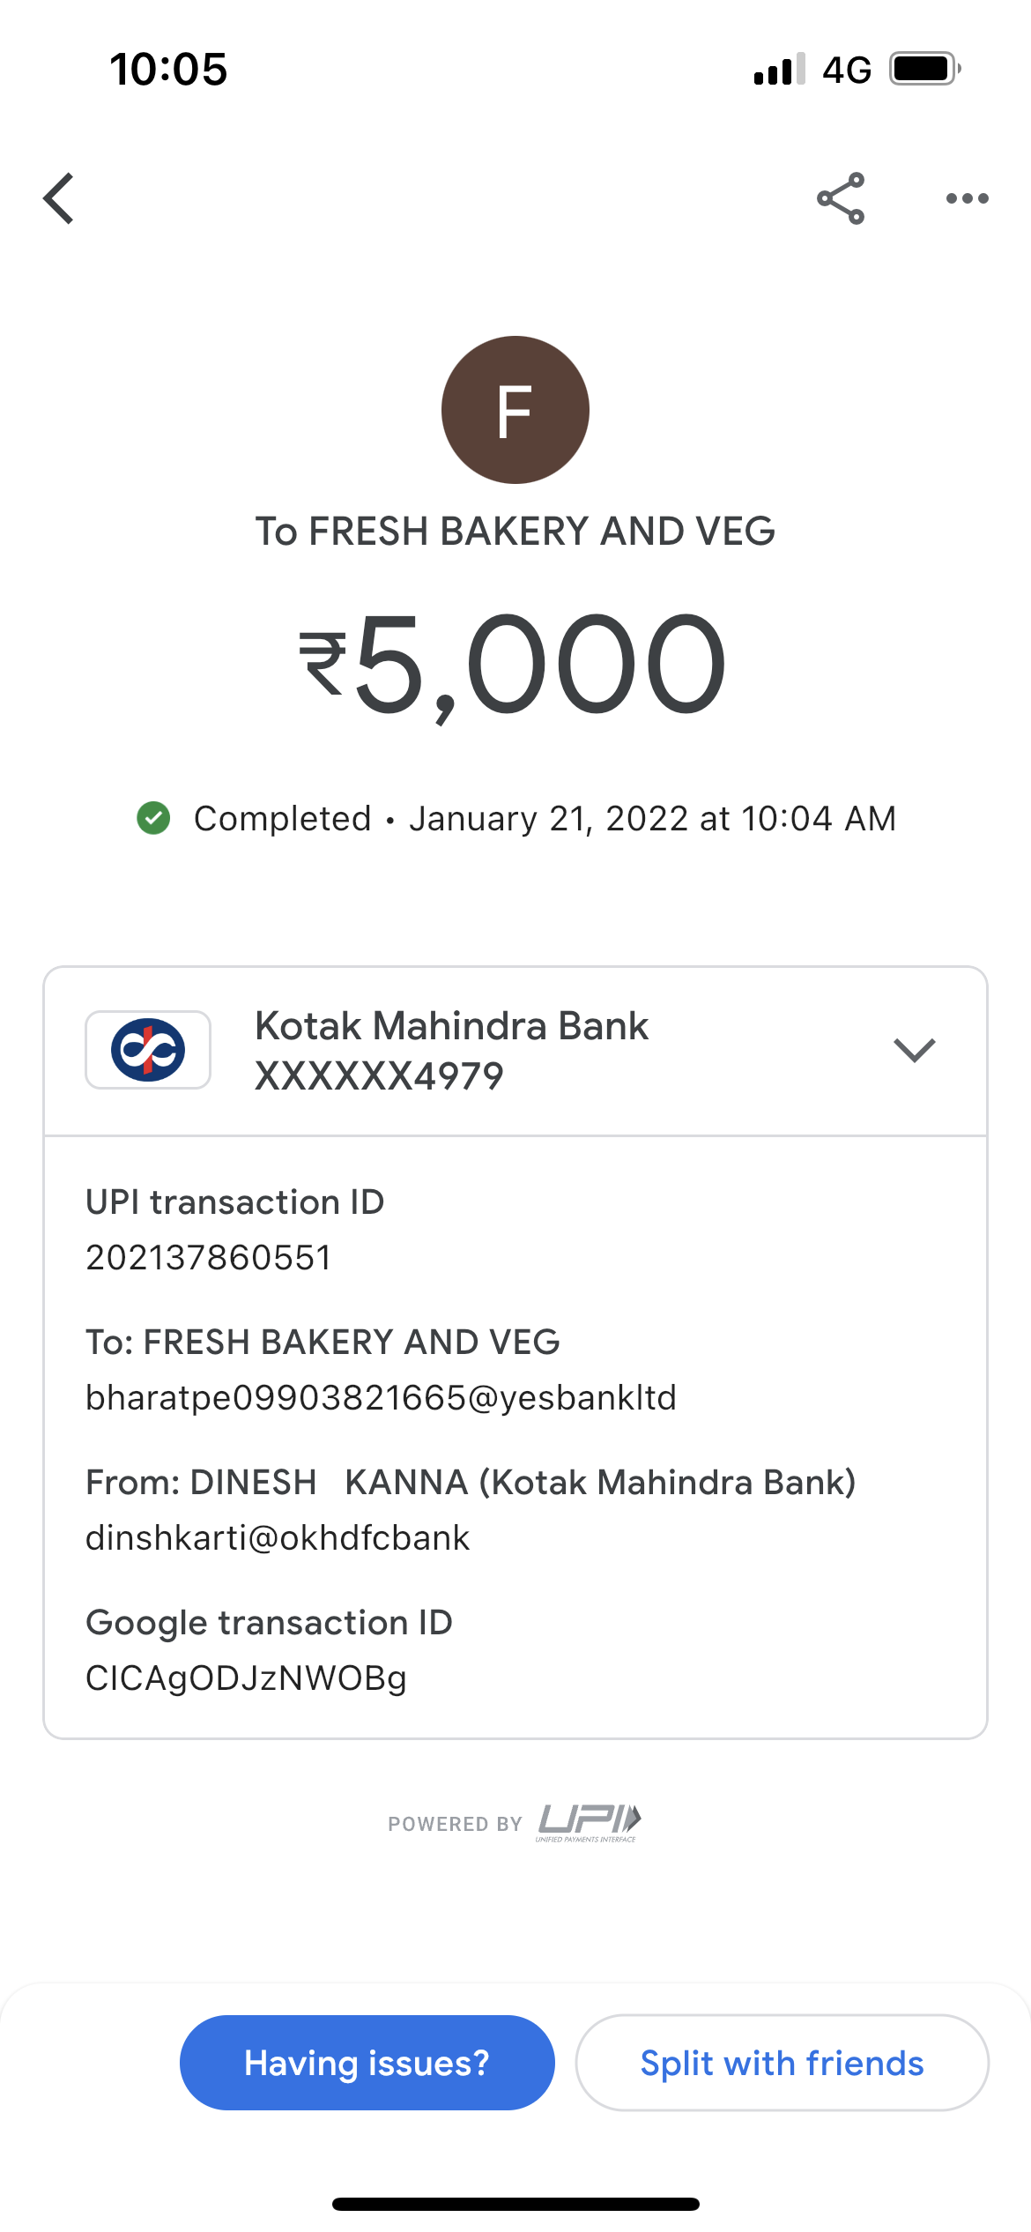Image resolution: width=1031 pixels, height=2232 pixels.
Task: Open the share transaction icon
Action: point(841,198)
